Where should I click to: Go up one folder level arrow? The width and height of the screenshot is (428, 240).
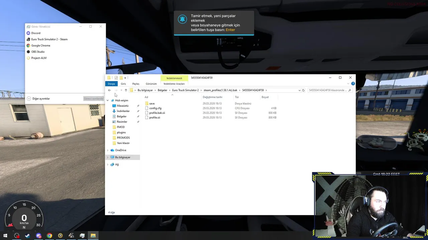[126, 90]
